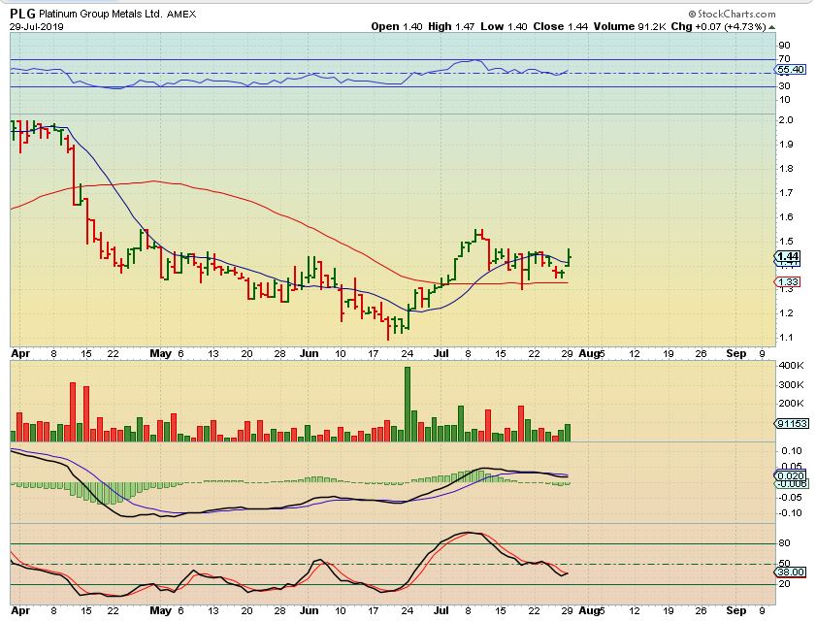Click the AMEX exchange label
816x621 pixels.
[181, 15]
